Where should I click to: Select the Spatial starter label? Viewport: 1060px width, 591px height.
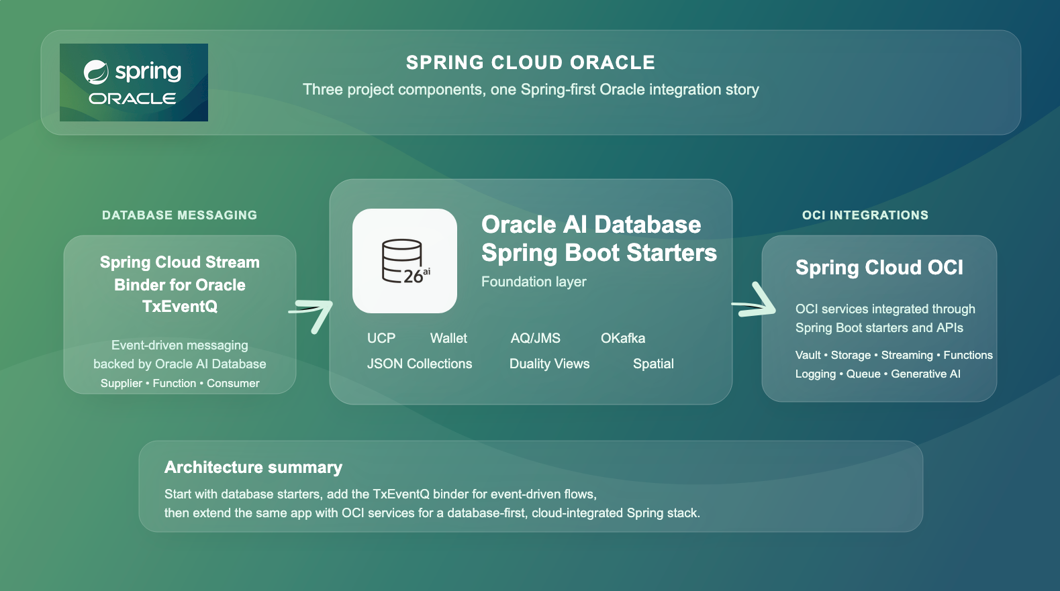[653, 364]
